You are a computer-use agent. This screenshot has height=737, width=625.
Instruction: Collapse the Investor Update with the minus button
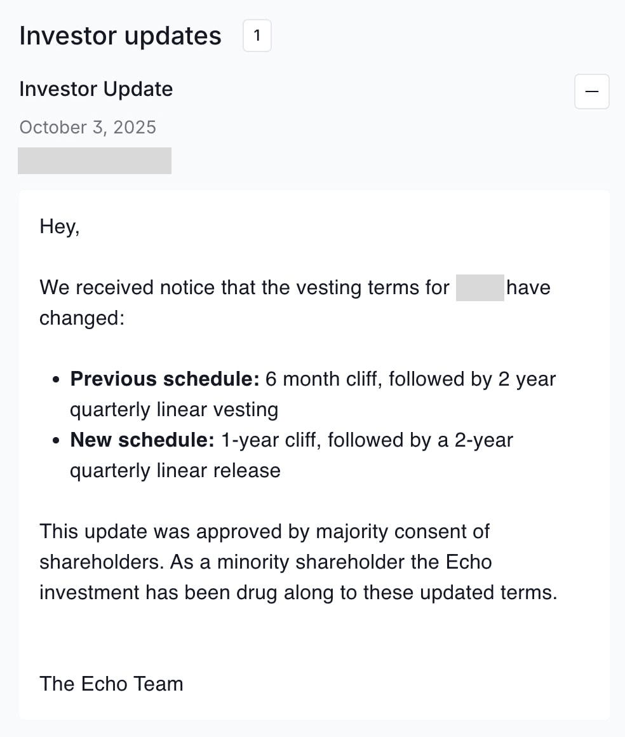(591, 92)
